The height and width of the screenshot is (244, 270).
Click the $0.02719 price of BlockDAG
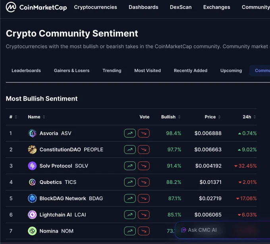click(210, 198)
